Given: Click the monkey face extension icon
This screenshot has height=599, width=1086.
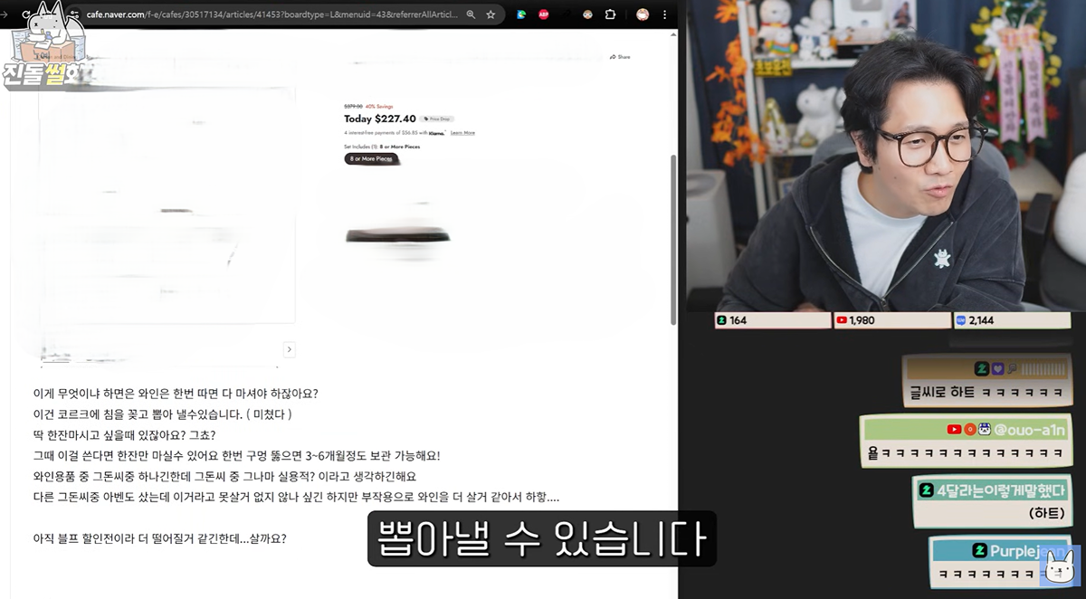Looking at the screenshot, I should (588, 14).
